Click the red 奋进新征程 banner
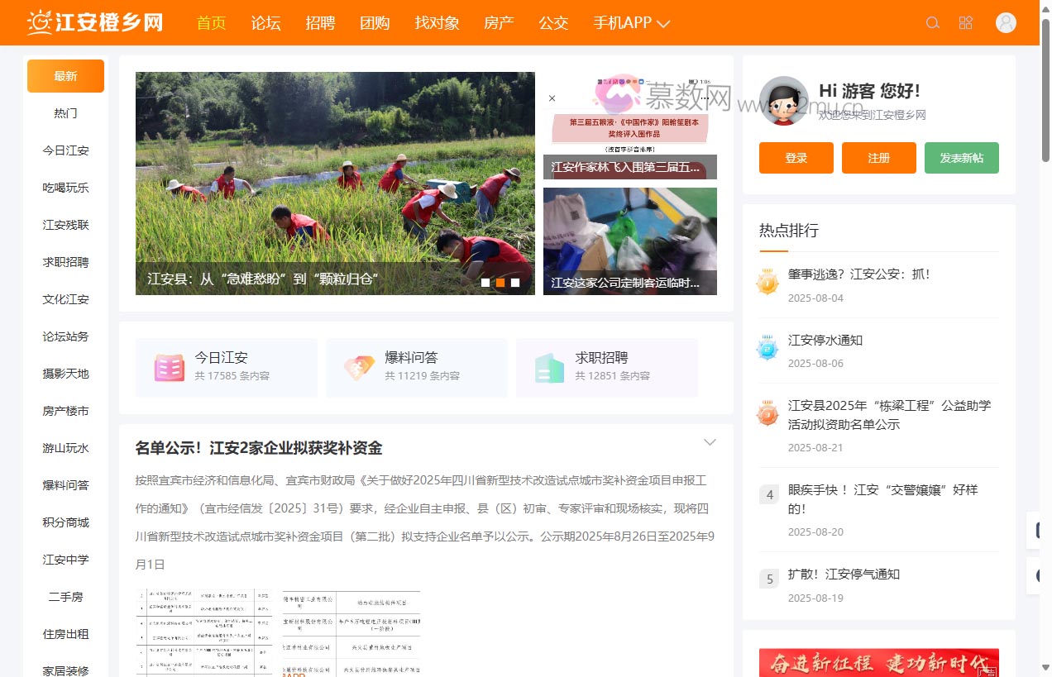 (878, 663)
